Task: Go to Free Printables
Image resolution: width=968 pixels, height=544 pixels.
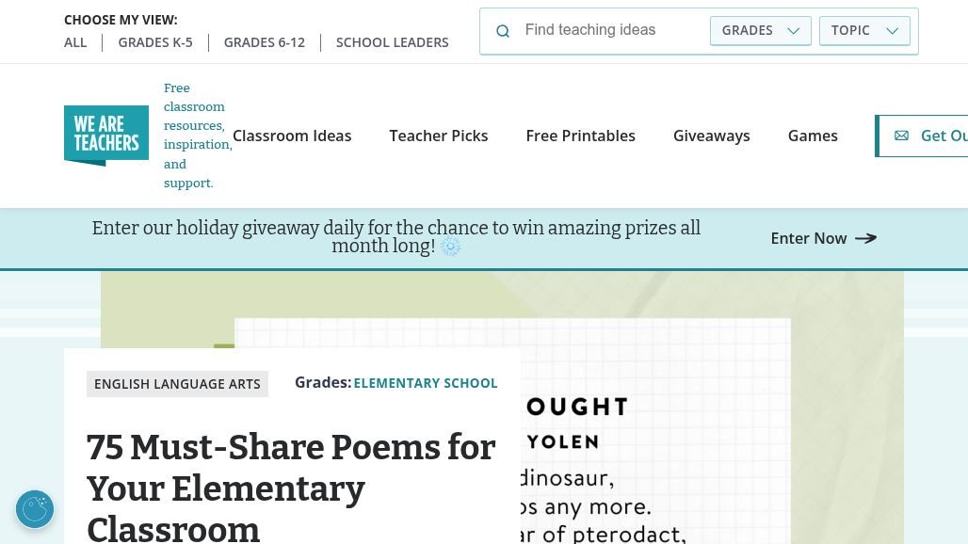Action: pyautogui.click(x=581, y=136)
